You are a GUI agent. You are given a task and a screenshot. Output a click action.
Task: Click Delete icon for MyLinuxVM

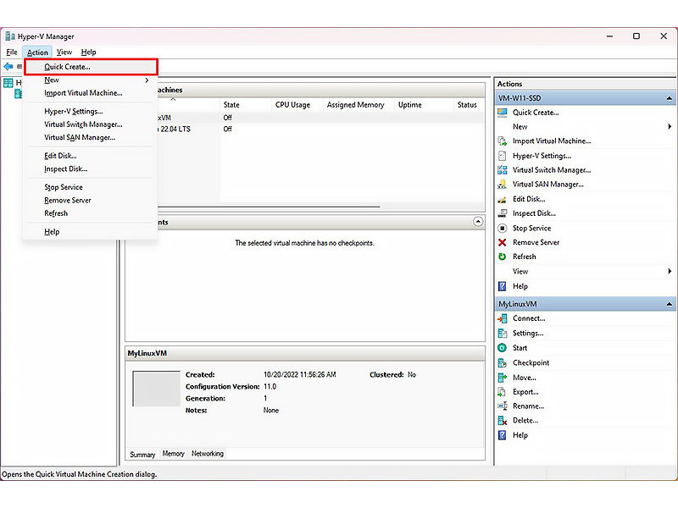[502, 420]
